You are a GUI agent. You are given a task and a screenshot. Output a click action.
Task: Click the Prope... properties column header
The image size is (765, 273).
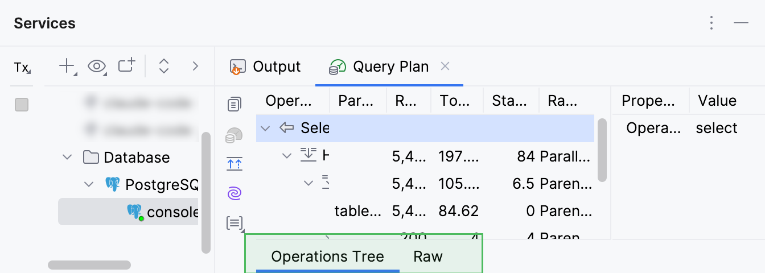click(x=651, y=101)
